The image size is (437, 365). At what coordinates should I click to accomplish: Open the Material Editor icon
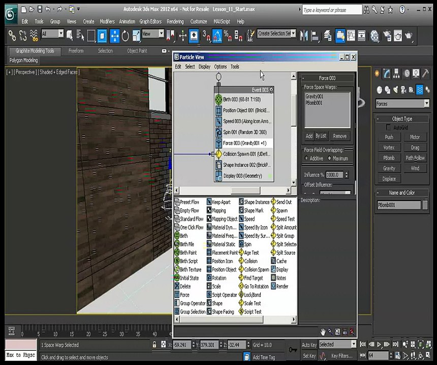[x=375, y=35]
